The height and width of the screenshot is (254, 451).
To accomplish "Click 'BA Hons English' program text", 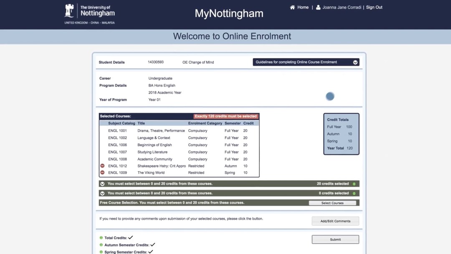I will [x=162, y=85].
